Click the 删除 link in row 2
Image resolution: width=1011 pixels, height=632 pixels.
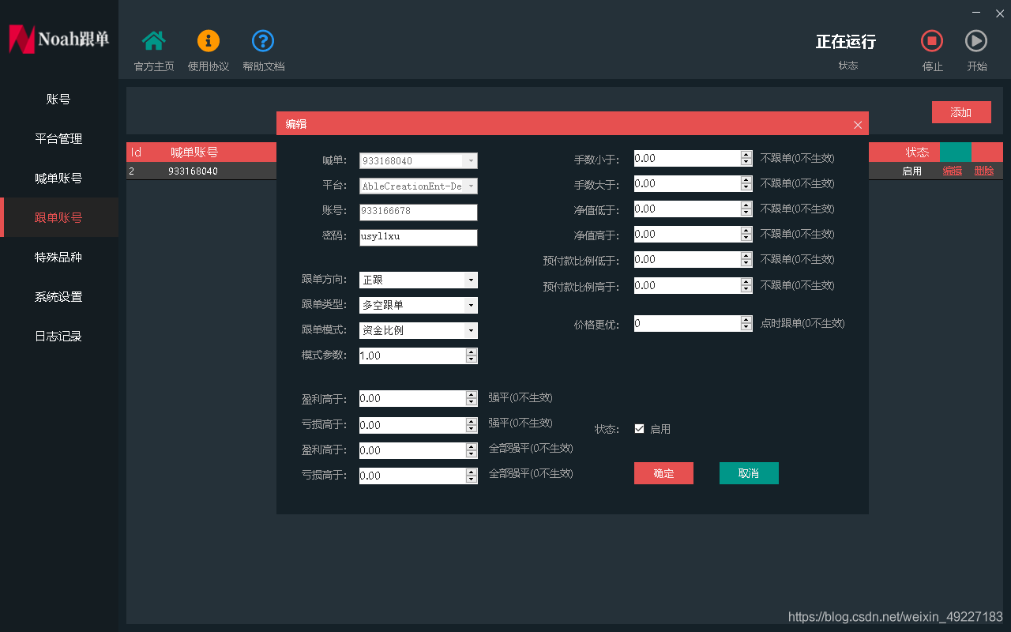984,171
